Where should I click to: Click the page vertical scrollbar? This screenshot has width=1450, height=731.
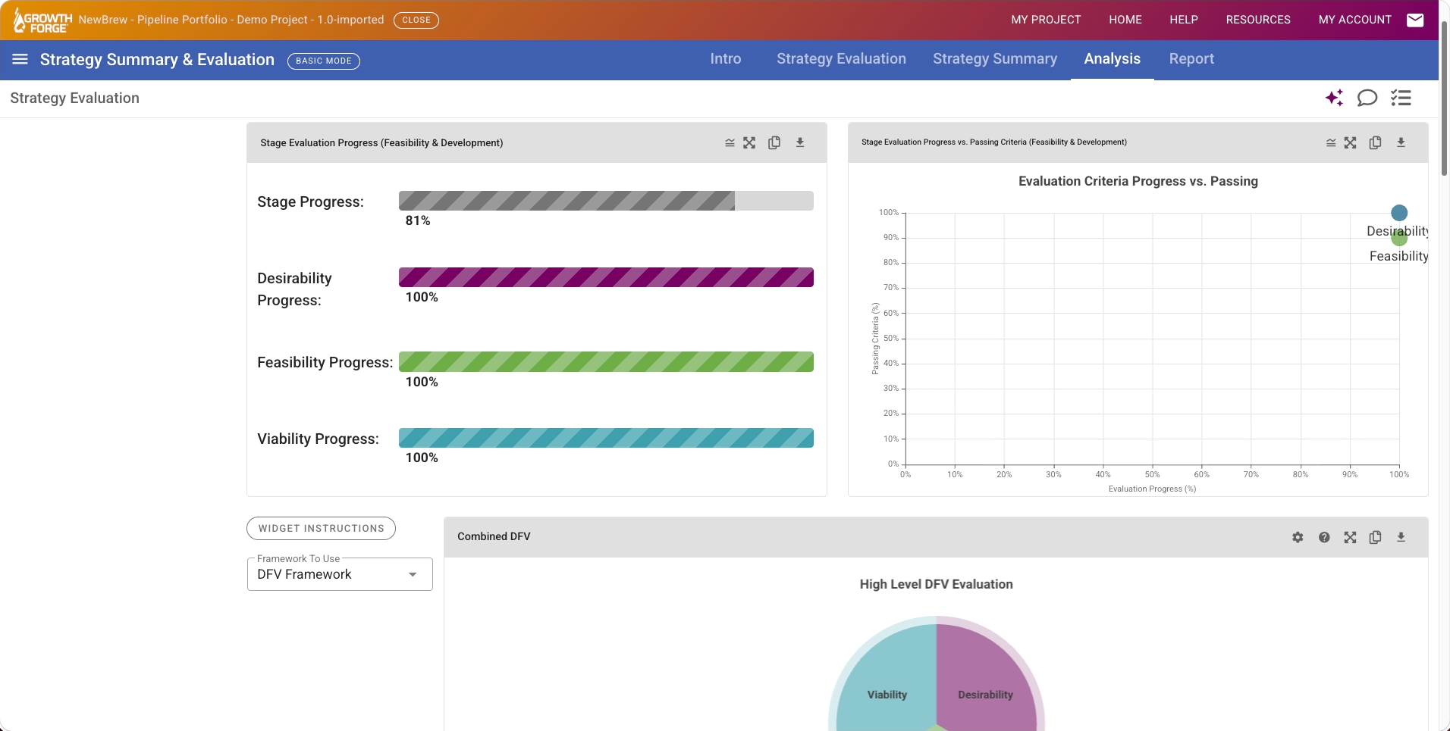[1444, 98]
